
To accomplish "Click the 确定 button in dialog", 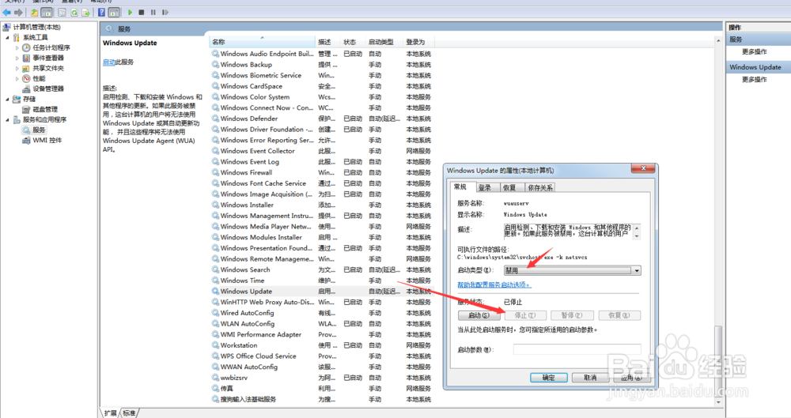I will (x=548, y=378).
